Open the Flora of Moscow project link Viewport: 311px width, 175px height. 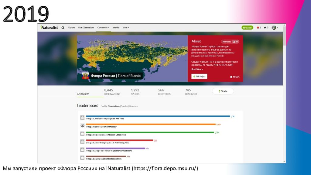pos(101,127)
